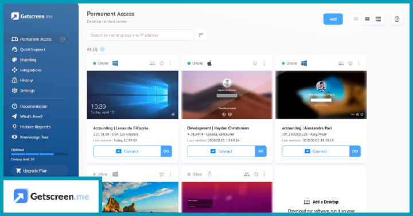Click info icon next to All (5)
Image resolution: width=413 pixels, height=216 pixels.
(102, 49)
